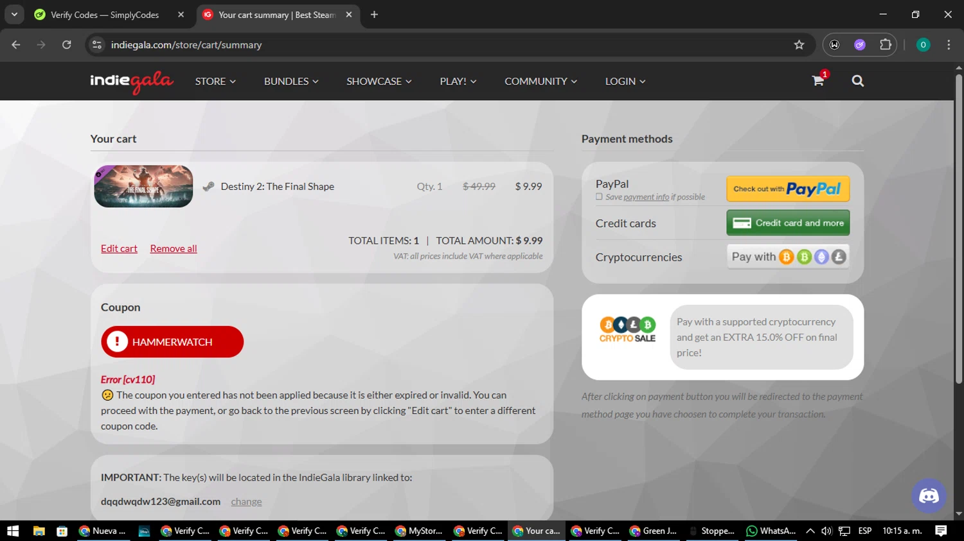The width and height of the screenshot is (964, 541).
Task: Expand the LOGIN menu
Action: click(x=625, y=82)
